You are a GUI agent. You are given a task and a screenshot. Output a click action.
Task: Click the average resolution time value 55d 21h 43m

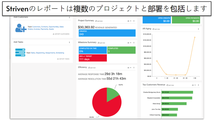click(116, 78)
